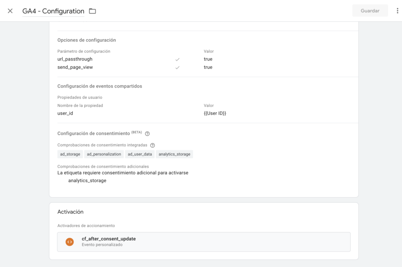Click the {{User ID}} variable value
Image resolution: width=402 pixels, height=267 pixels.
point(215,113)
